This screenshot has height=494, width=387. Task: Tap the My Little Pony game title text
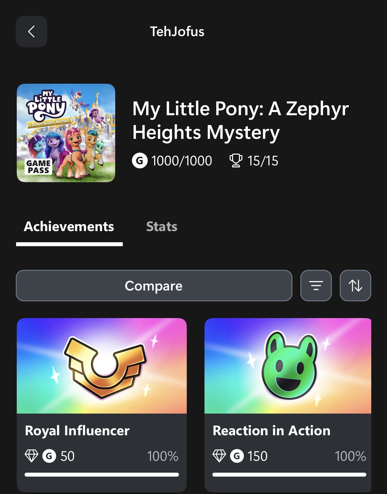pos(240,120)
